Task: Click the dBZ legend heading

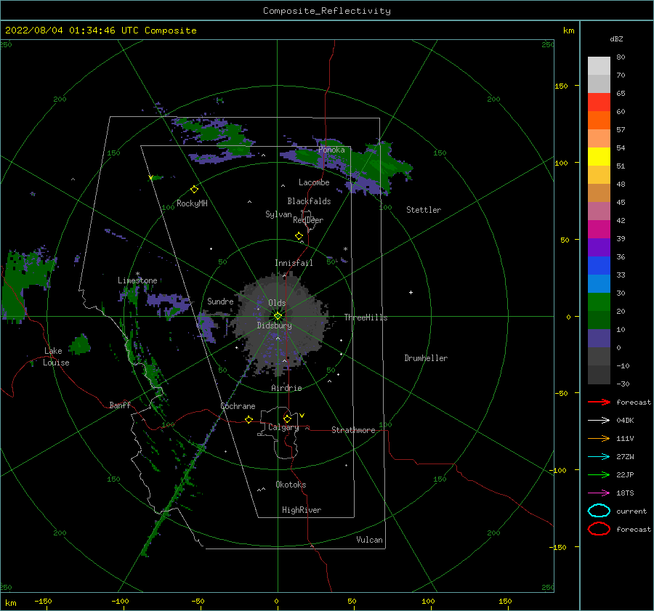Action: pos(616,39)
